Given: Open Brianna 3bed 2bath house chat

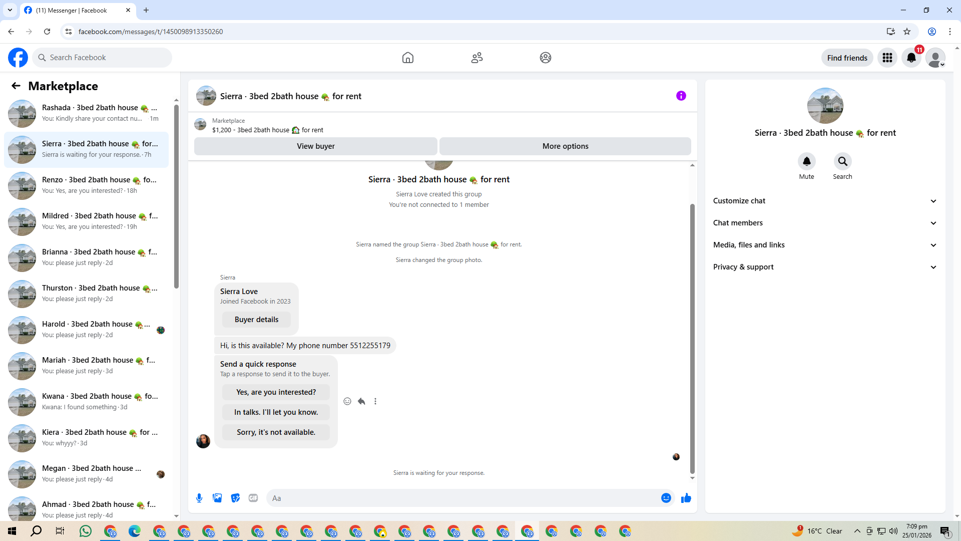Looking at the screenshot, I should pyautogui.click(x=86, y=257).
